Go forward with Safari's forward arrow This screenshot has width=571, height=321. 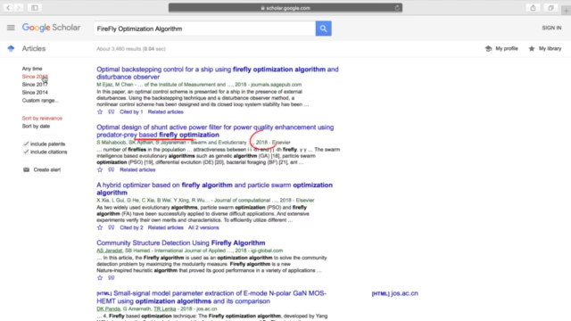(x=18, y=8)
